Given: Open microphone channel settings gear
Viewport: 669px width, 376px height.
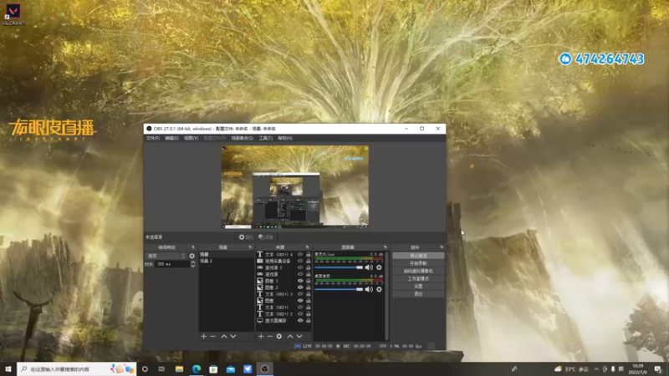Looking at the screenshot, I should pyautogui.click(x=379, y=267).
